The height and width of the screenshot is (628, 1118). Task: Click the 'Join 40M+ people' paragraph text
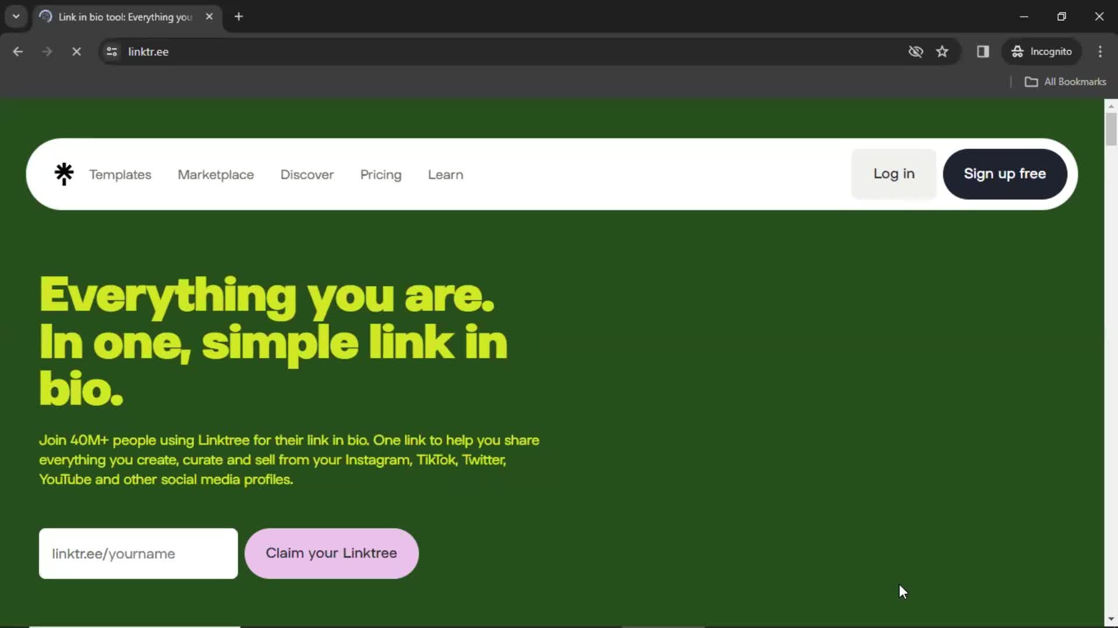pyautogui.click(x=289, y=459)
